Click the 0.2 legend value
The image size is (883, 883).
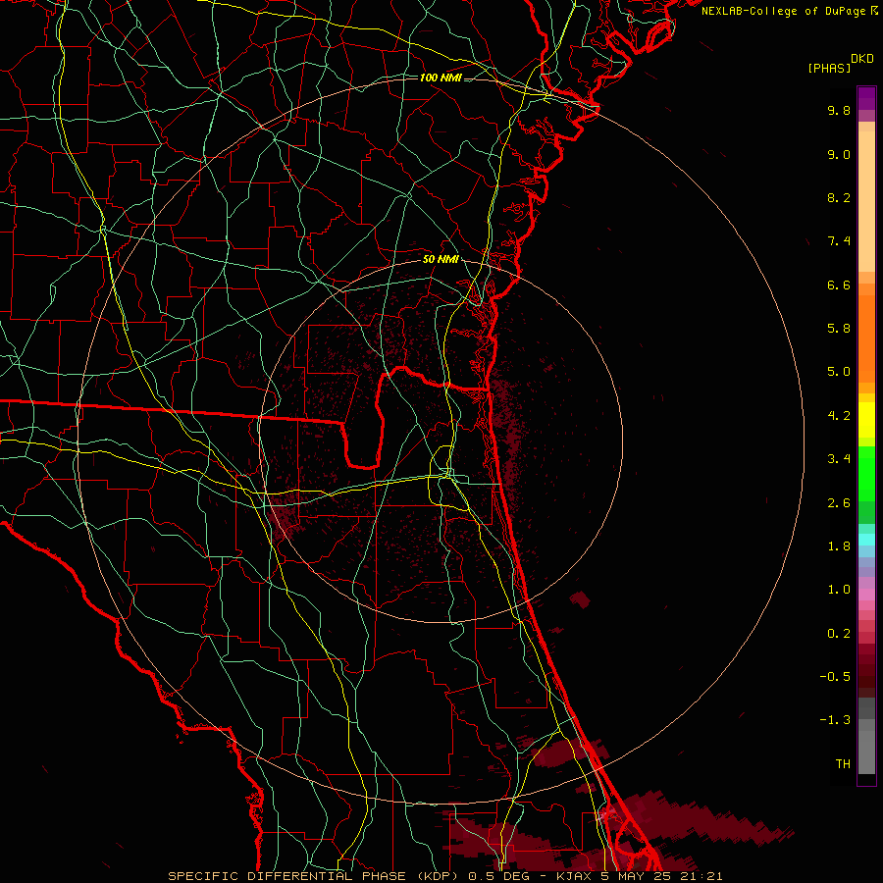pos(839,634)
